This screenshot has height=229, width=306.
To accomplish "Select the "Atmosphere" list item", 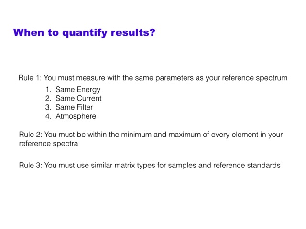I will (76, 116).
